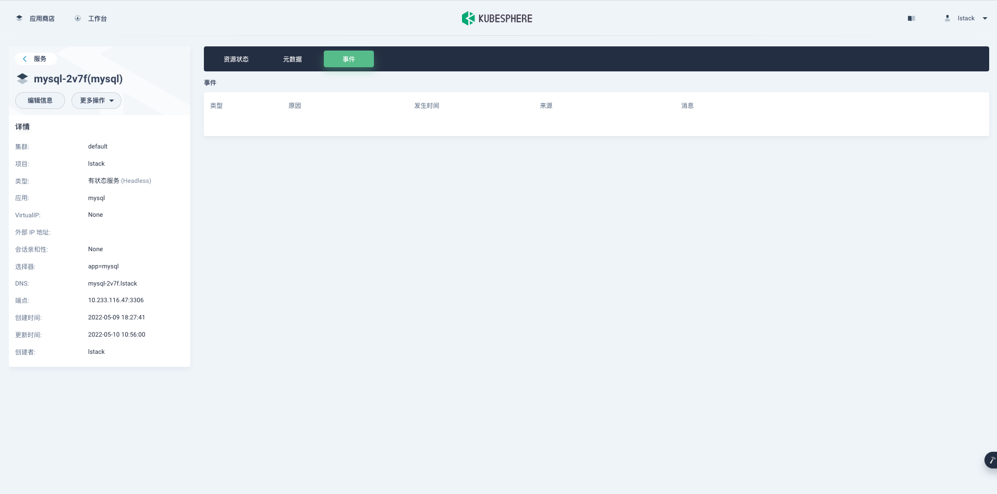Screen dimensions: 997x494
Task: Click the 消息 column header
Action: 687,106
